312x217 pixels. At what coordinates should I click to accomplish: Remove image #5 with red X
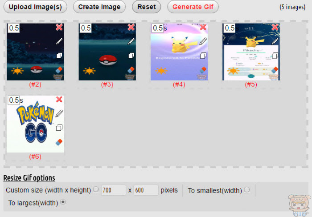pos(275,27)
